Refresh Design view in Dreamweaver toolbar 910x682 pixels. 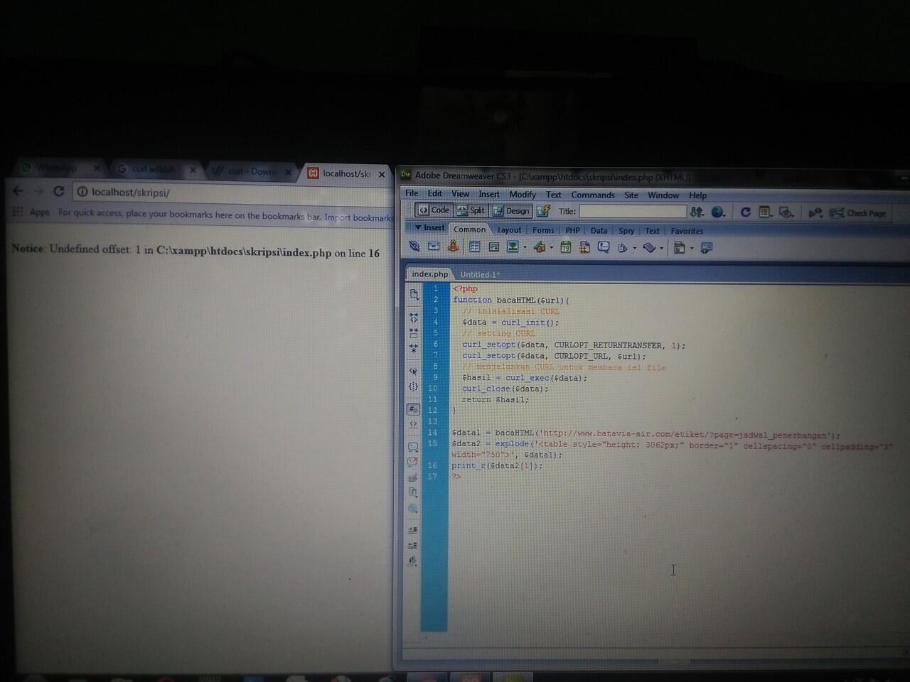pos(745,212)
